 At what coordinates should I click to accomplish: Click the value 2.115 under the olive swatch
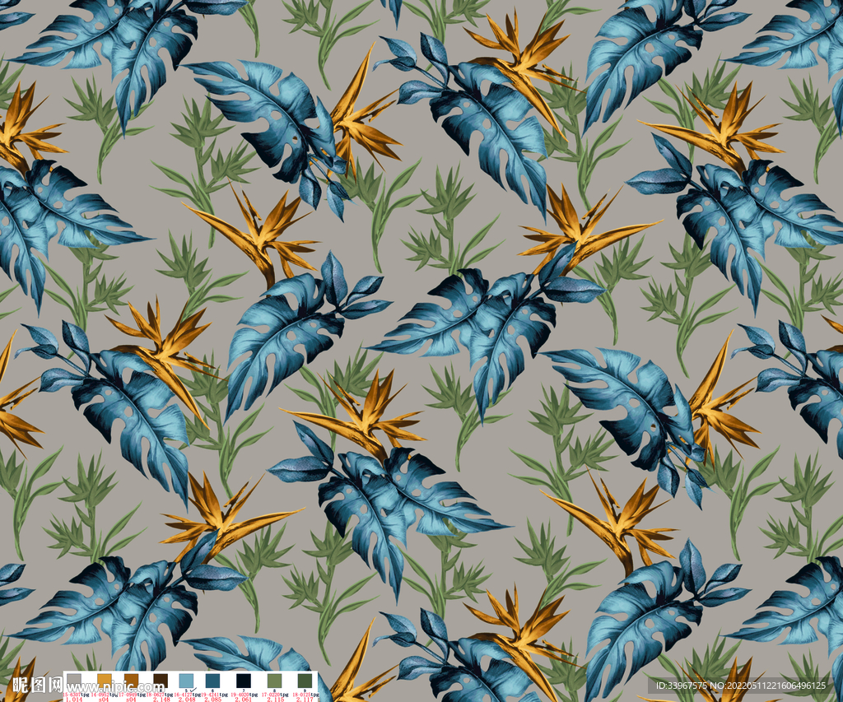tap(275, 700)
